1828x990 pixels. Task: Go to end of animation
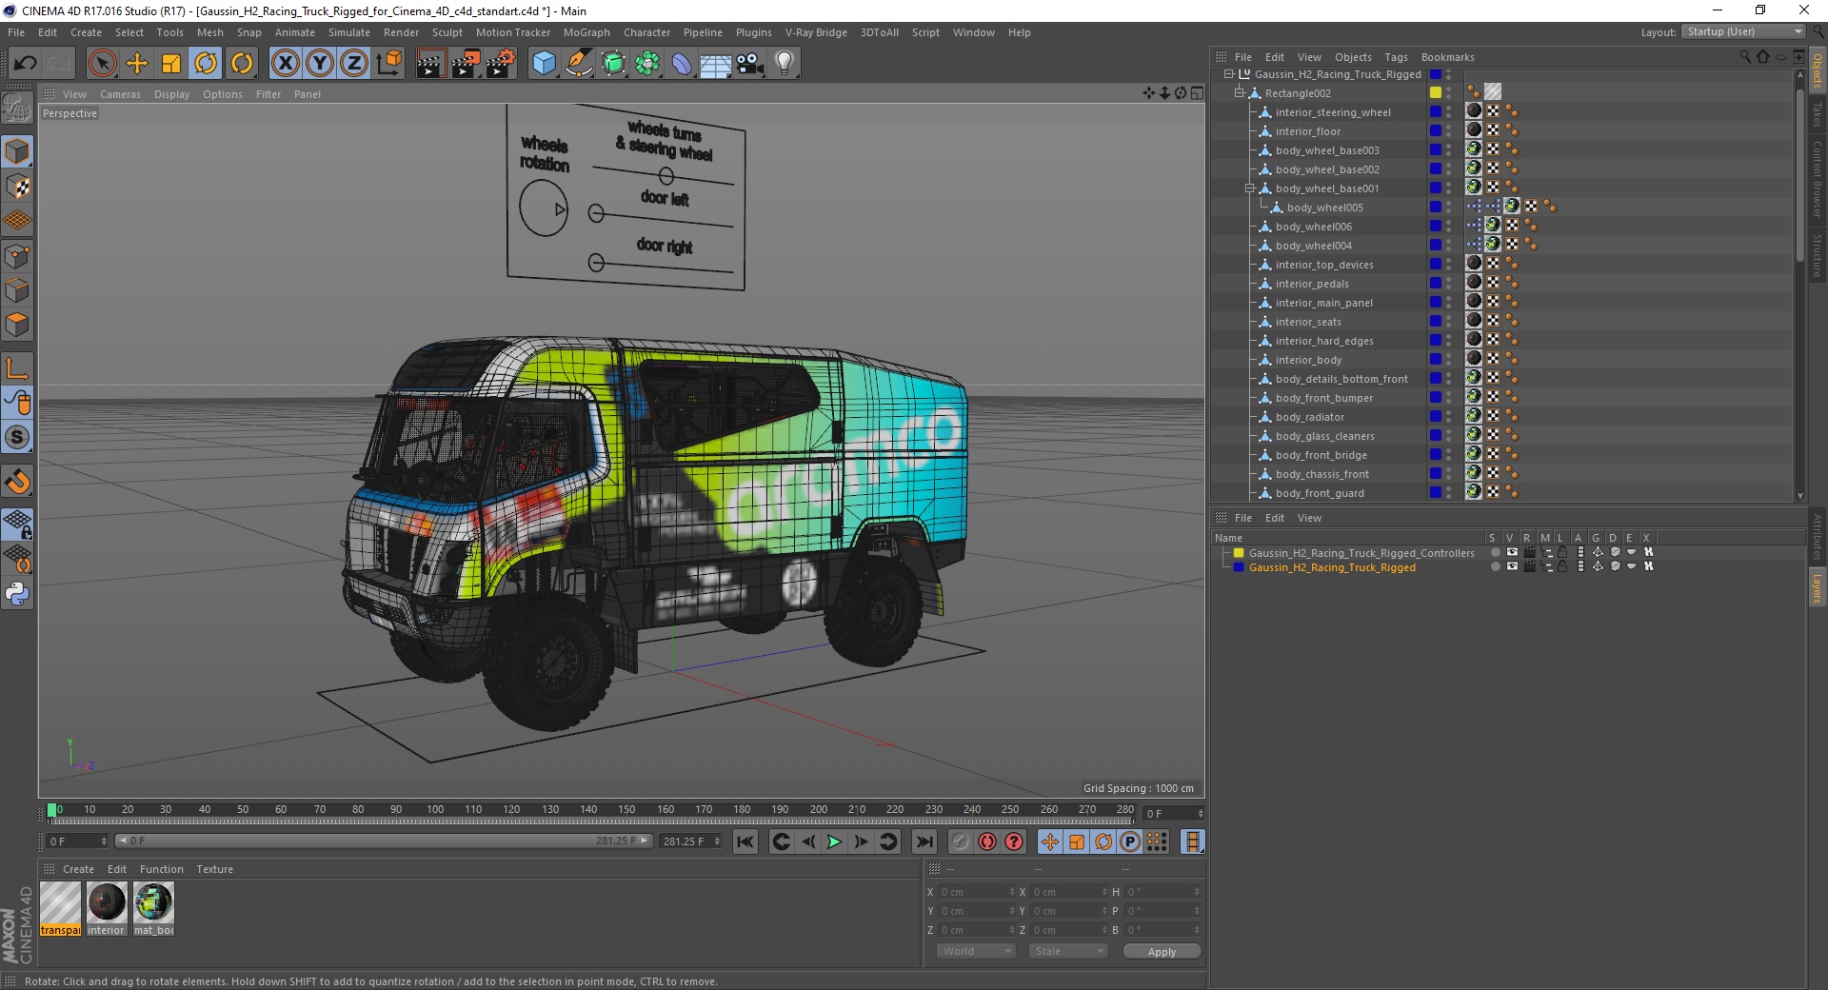tap(924, 841)
